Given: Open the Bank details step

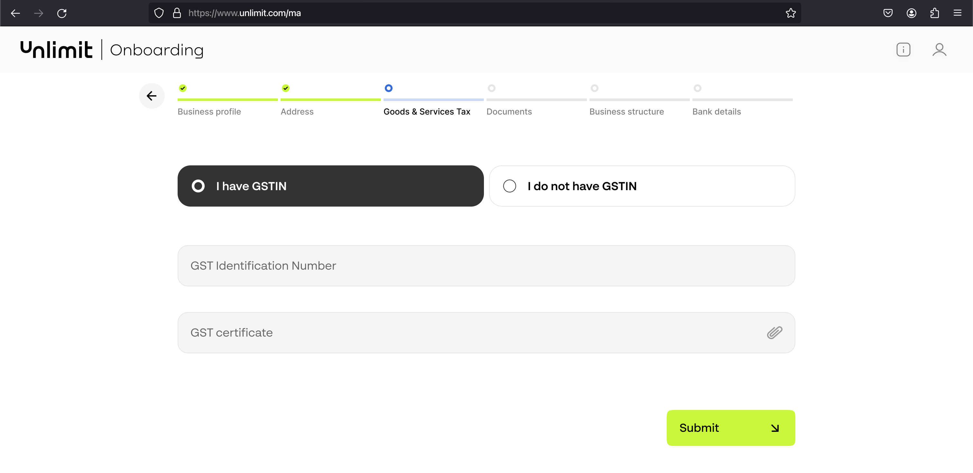Looking at the screenshot, I should [x=717, y=112].
